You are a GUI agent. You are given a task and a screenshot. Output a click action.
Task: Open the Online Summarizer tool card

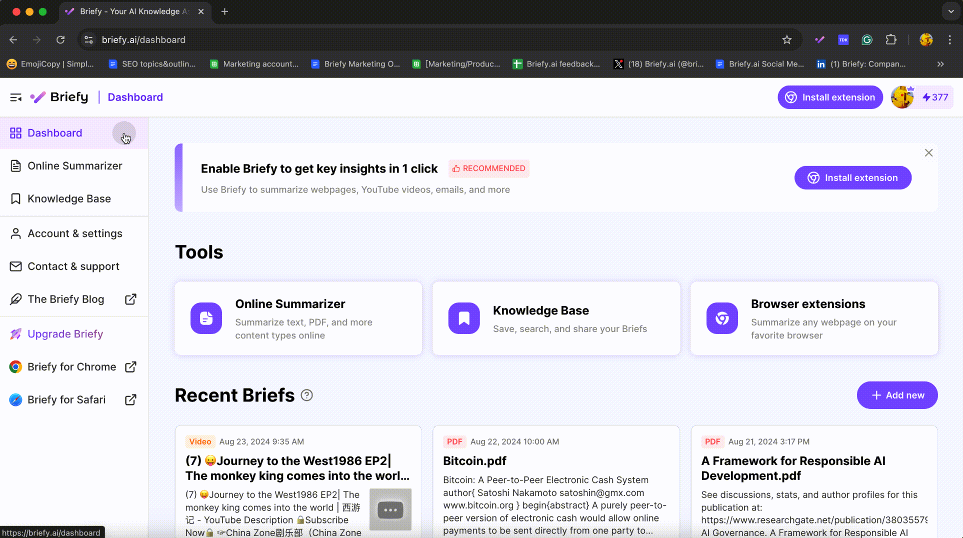[x=298, y=318]
